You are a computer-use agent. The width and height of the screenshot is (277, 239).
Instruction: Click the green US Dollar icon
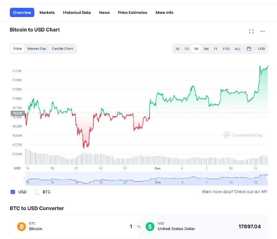tap(150, 227)
